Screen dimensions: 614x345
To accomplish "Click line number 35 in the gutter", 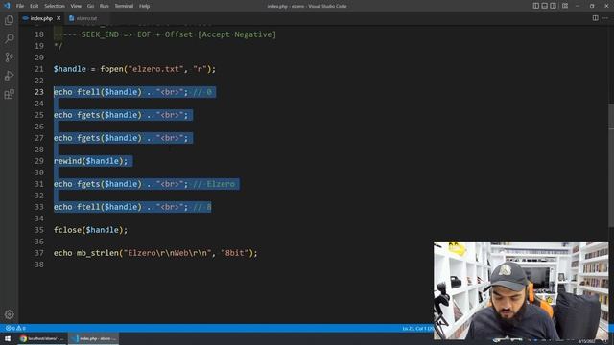I will point(39,230).
